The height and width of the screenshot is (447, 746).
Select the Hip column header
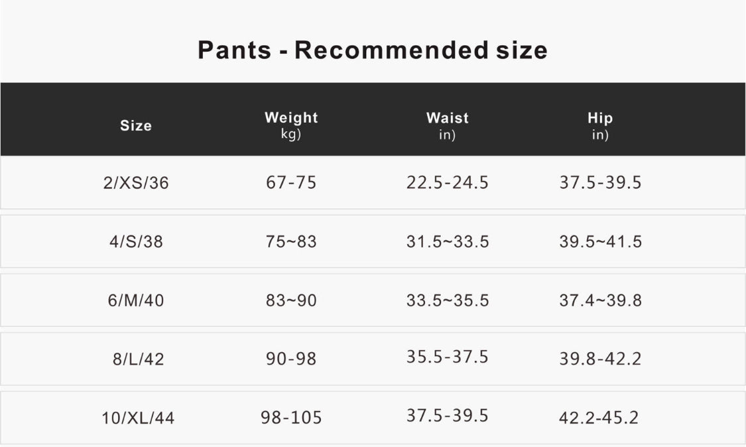click(600, 118)
